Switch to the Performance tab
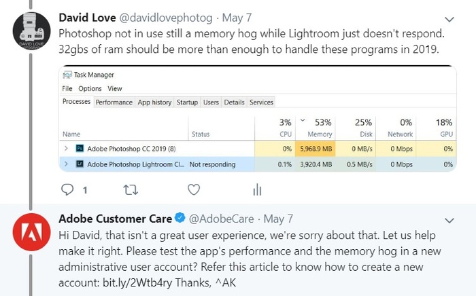Image resolution: width=476 pixels, height=296 pixels. [x=114, y=103]
